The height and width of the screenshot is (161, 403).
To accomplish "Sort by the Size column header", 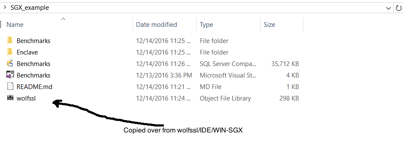I will (269, 25).
